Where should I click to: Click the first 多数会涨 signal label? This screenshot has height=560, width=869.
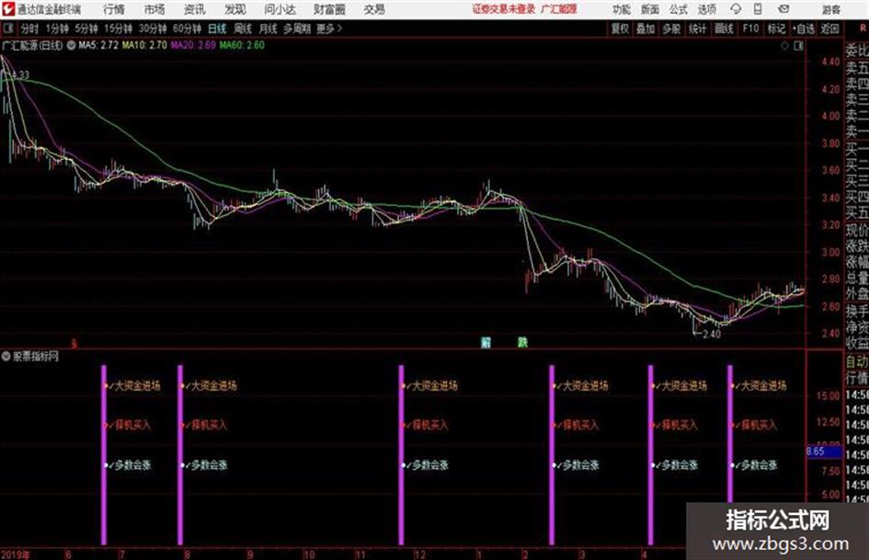pos(132,465)
